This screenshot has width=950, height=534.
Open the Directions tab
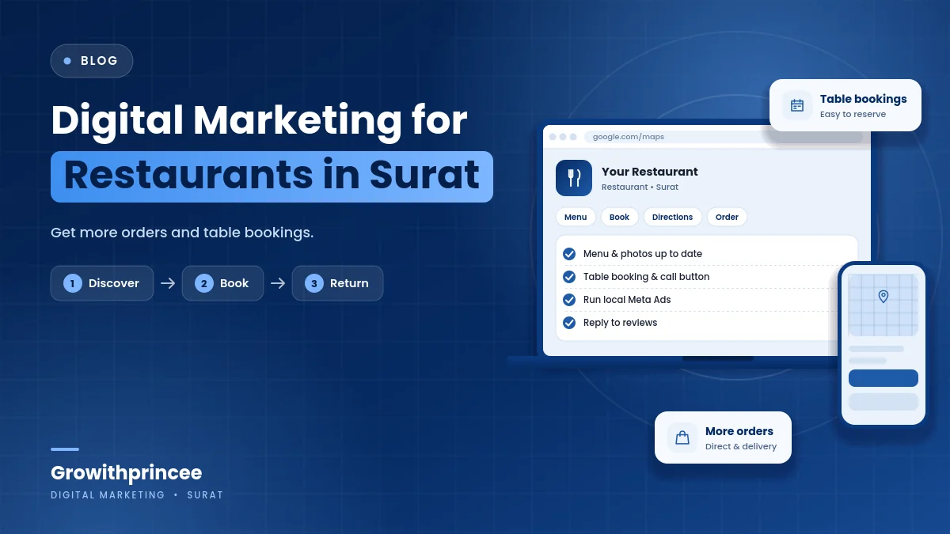(672, 217)
